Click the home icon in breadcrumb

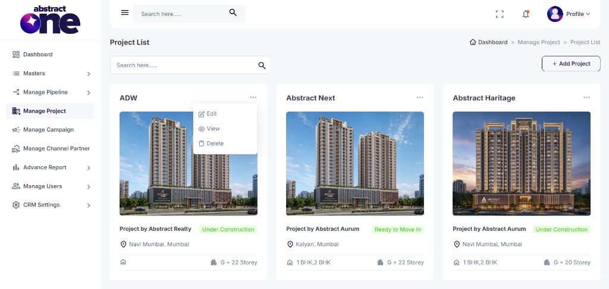473,42
